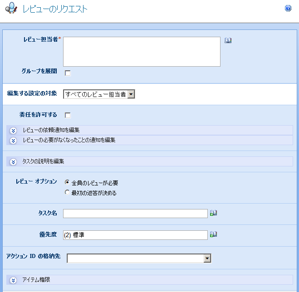Select 全員のレビューが必要 radio button
This screenshot has height=292, width=299.
67,182
